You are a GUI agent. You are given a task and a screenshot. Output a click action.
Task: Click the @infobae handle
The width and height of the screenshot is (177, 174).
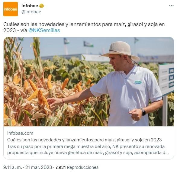(x=31, y=12)
